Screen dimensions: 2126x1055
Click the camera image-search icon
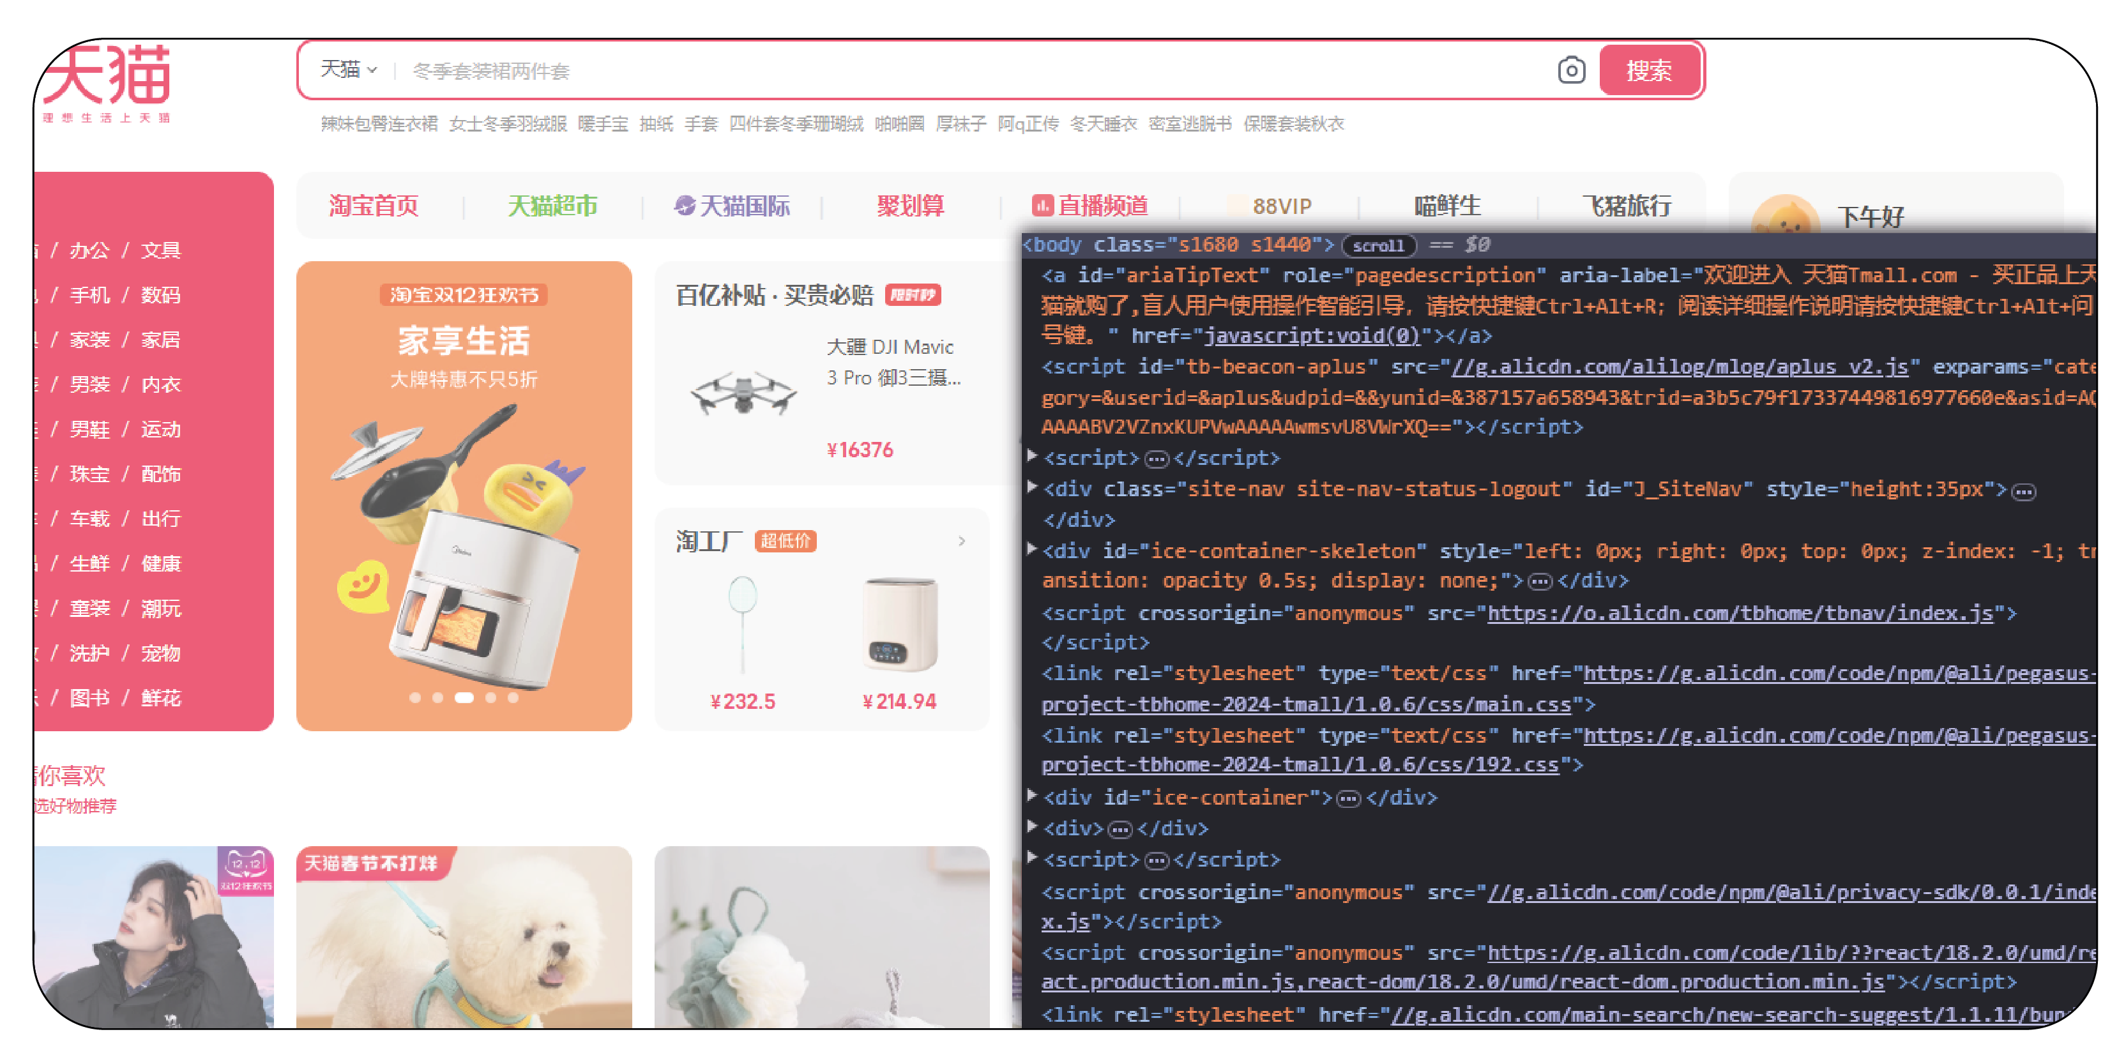click(x=1570, y=71)
